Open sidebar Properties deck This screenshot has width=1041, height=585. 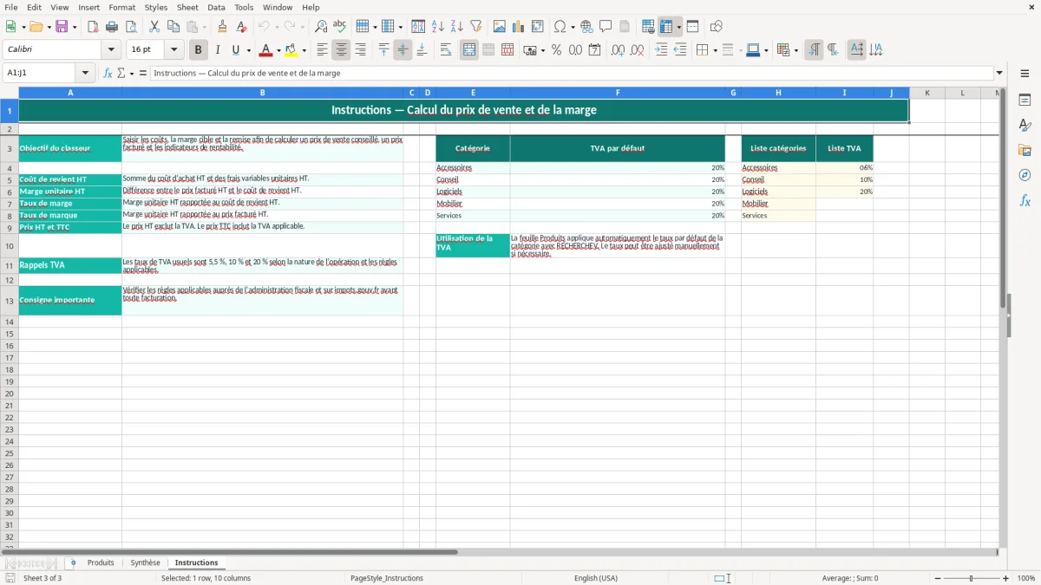pos(1025,101)
